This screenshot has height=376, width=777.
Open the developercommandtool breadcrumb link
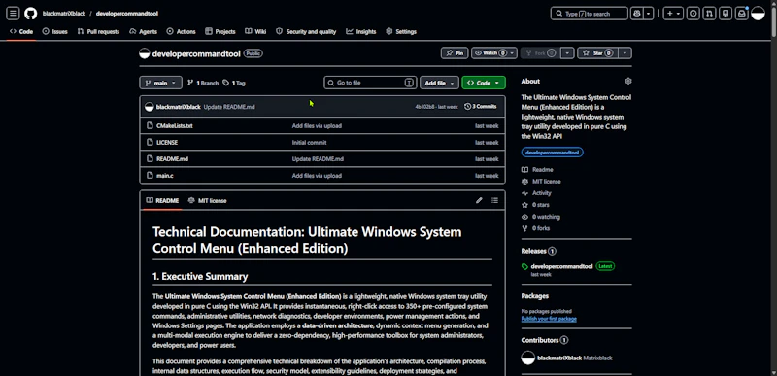click(x=127, y=14)
